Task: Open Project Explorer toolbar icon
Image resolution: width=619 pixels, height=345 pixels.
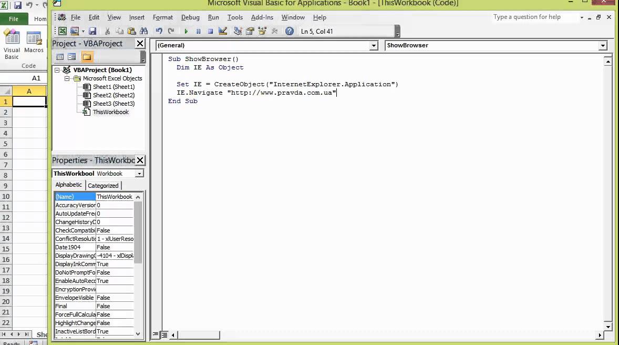Action: 238,31
